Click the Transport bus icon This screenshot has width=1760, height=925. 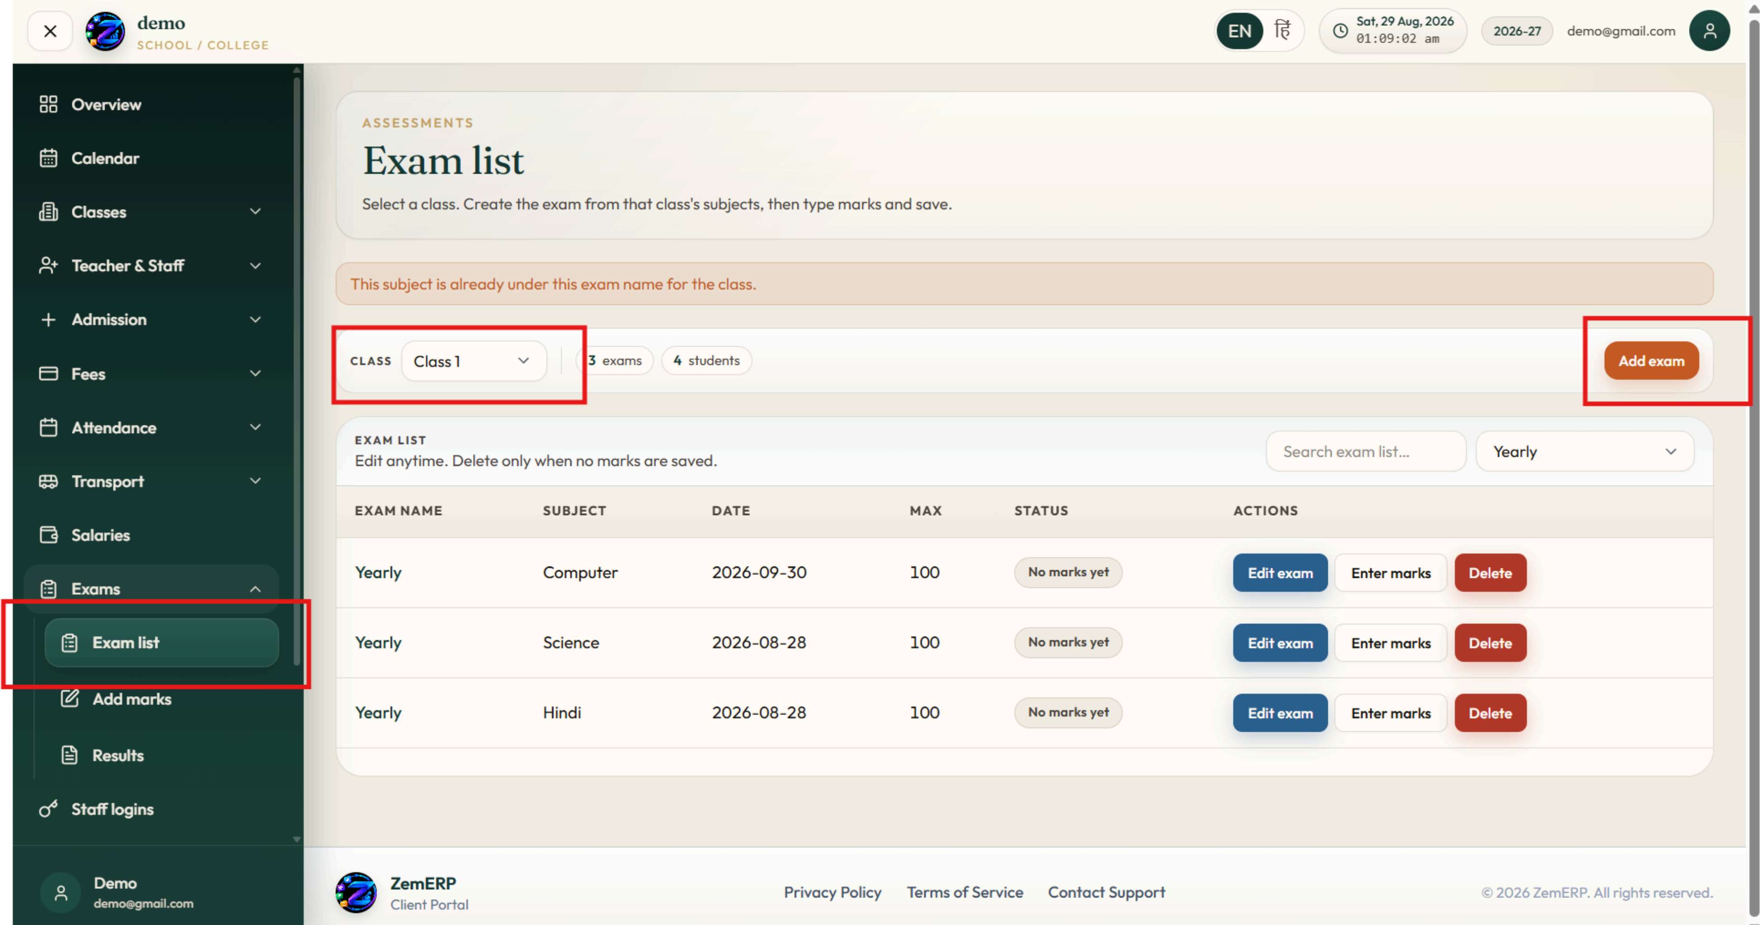[48, 481]
